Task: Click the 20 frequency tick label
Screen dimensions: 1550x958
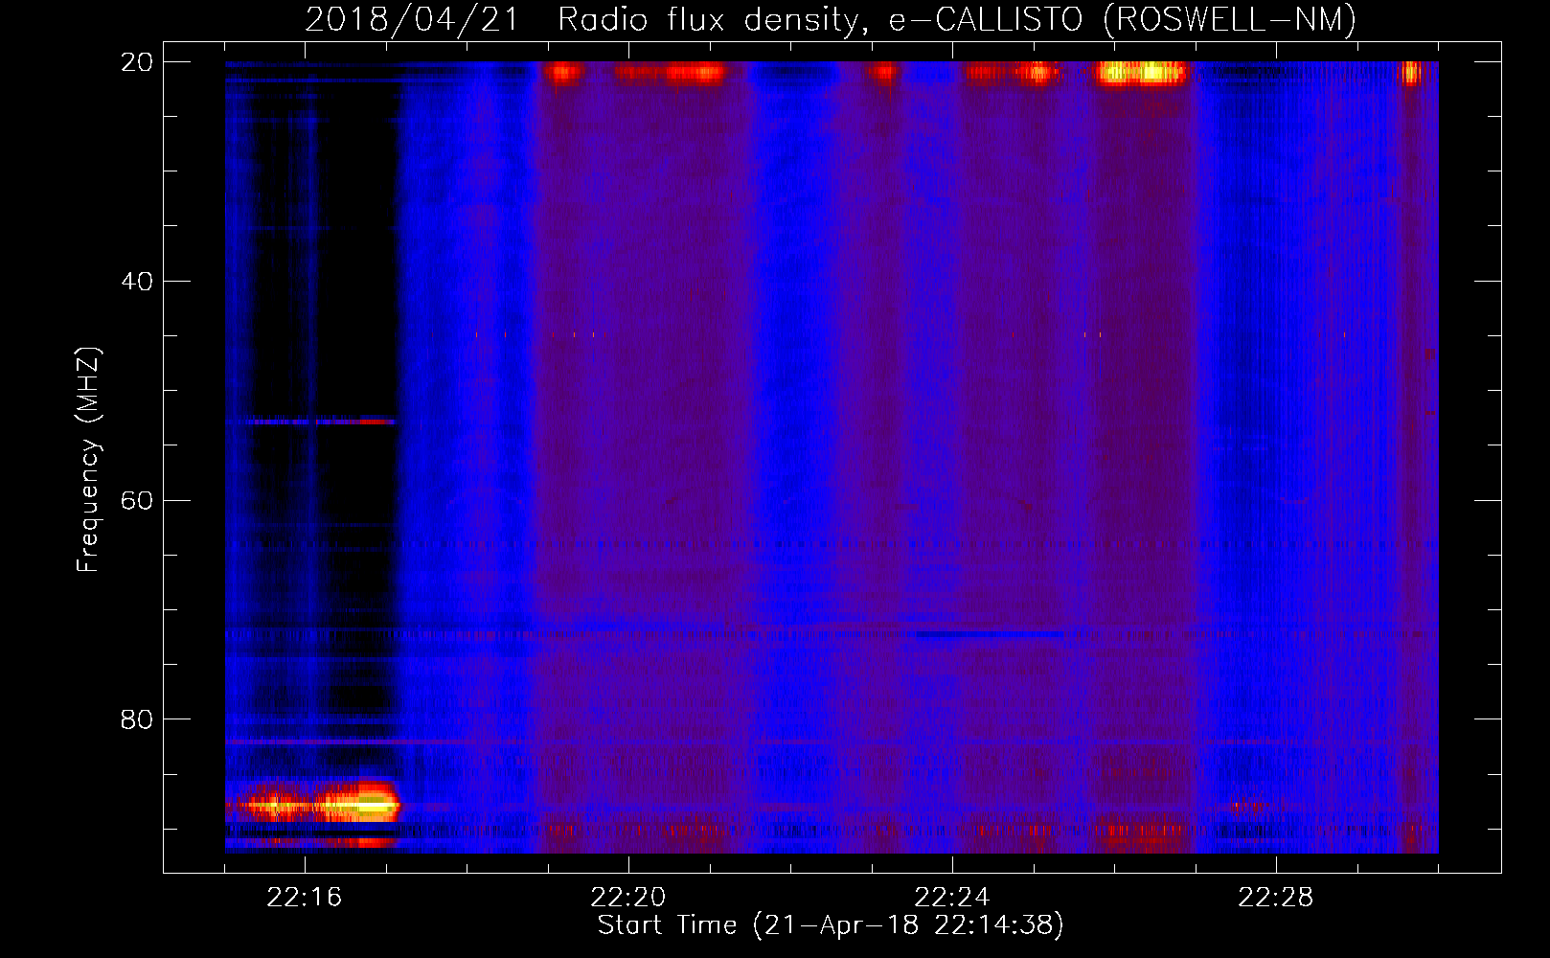Action: coord(137,62)
